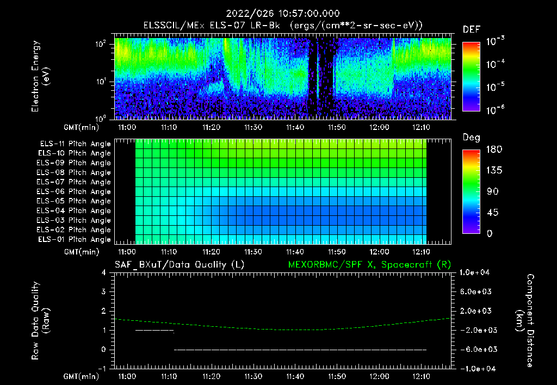Select the ELS-01 Pitch Angle row label
This screenshot has height=385, width=557.
click(75, 239)
